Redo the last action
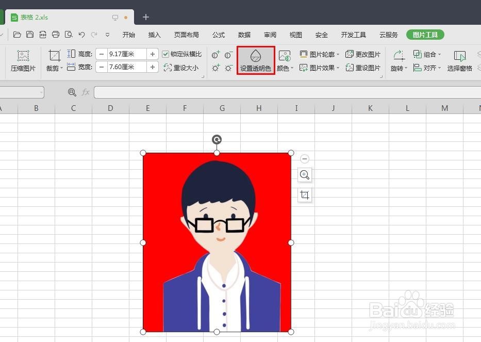This screenshot has width=481, height=342. point(94,35)
